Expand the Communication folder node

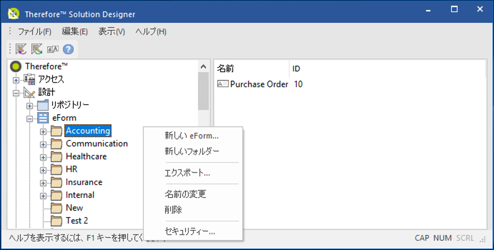click(43, 145)
